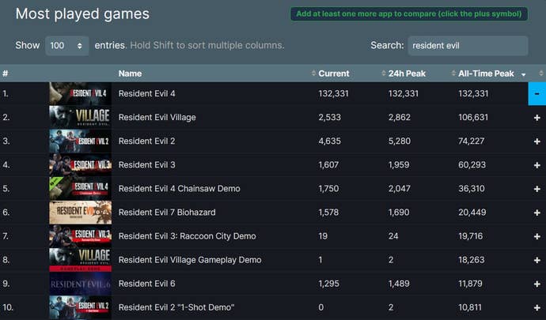Add Resident Evil 2 "1-Shot Demo" plus icon

[x=537, y=307]
